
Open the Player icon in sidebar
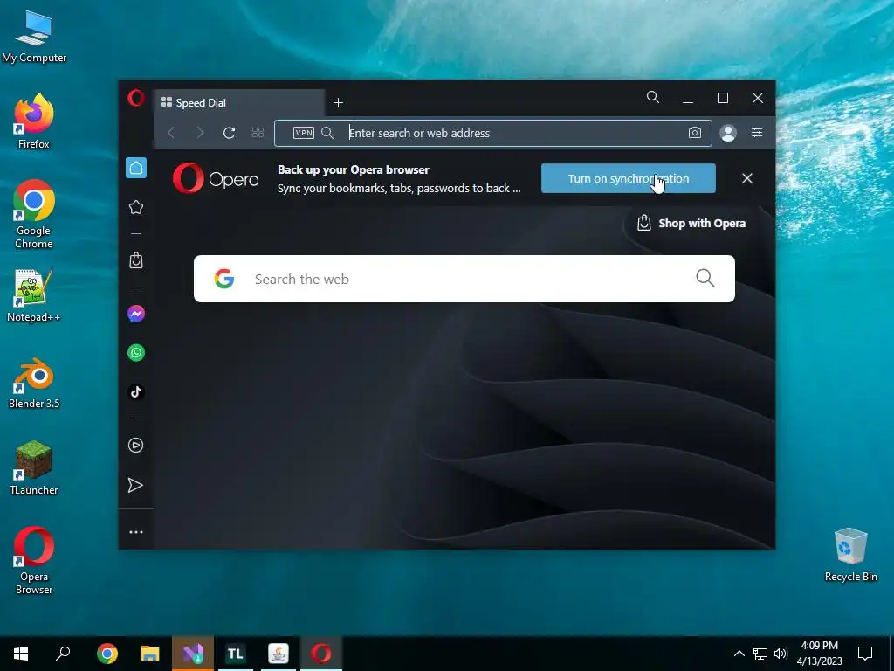[x=135, y=445]
